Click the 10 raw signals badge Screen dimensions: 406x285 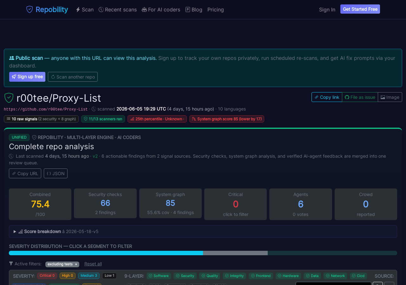pyautogui.click(x=41, y=119)
